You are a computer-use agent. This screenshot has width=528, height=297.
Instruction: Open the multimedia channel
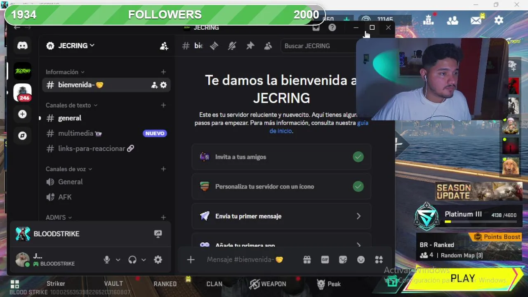click(106, 134)
